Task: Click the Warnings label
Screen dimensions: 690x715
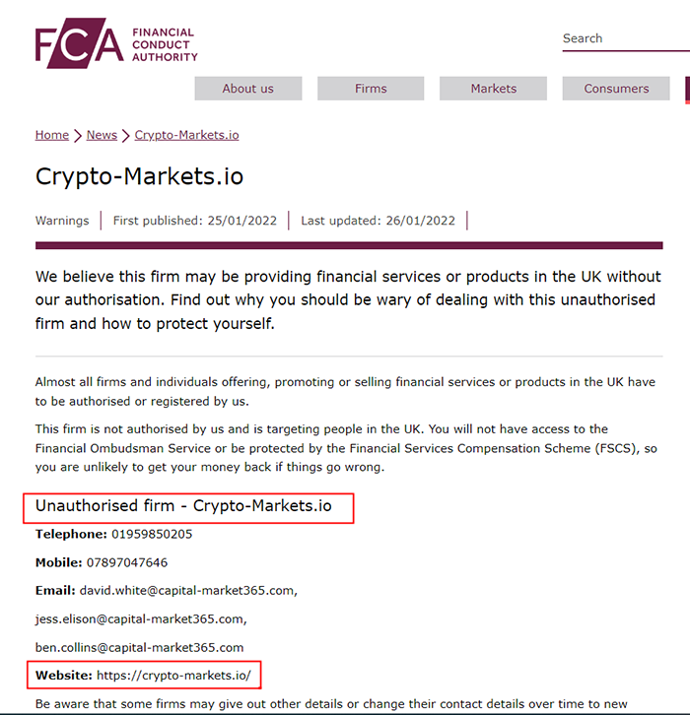Action: [62, 221]
